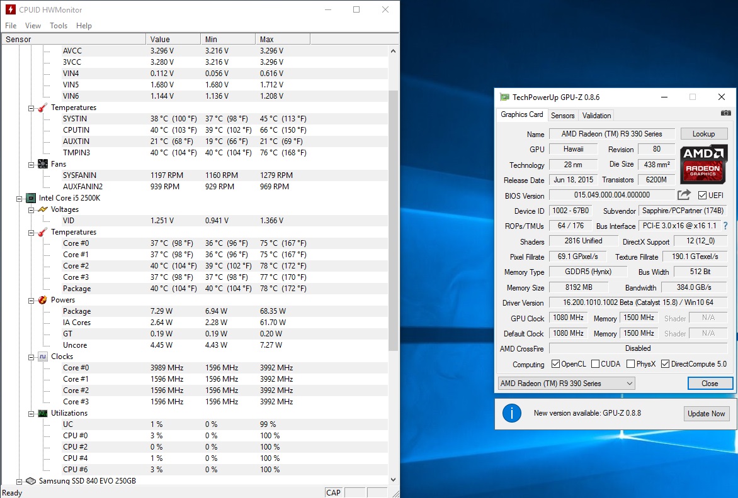Switch to the Sensors tab in GPU-Z

(562, 116)
